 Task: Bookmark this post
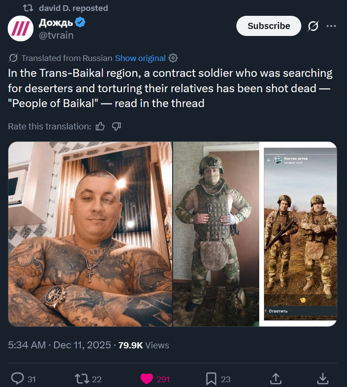point(211,379)
